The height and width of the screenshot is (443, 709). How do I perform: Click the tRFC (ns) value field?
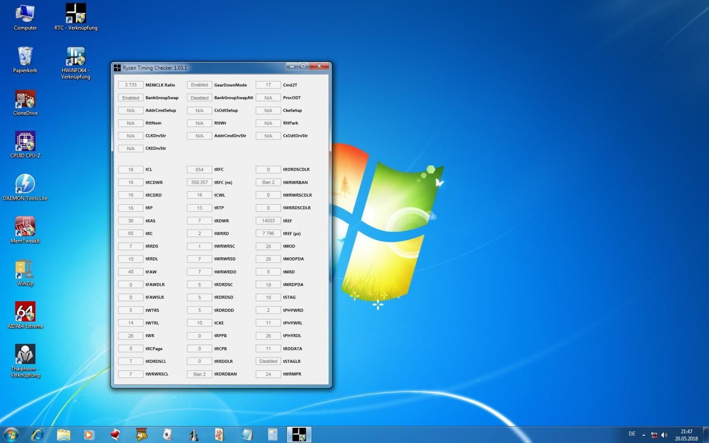(x=199, y=183)
